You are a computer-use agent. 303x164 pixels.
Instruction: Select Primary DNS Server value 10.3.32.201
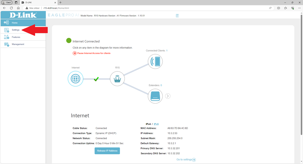(174, 148)
